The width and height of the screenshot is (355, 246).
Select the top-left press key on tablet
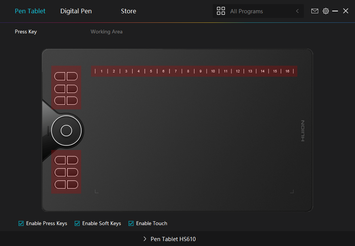point(60,76)
